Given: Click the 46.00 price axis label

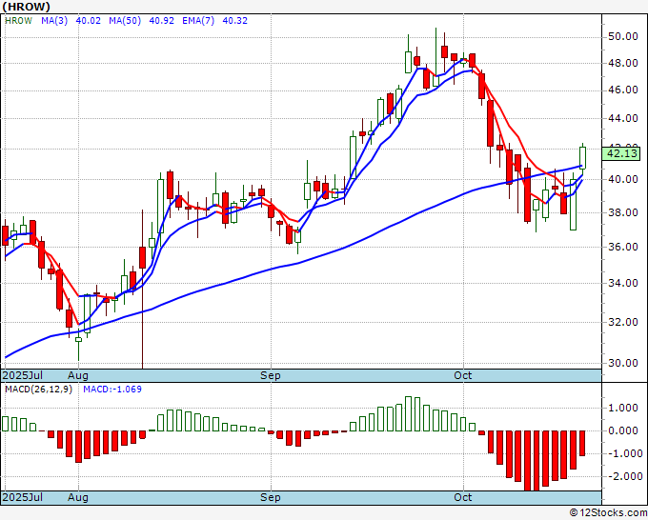Looking at the screenshot, I should [x=623, y=90].
